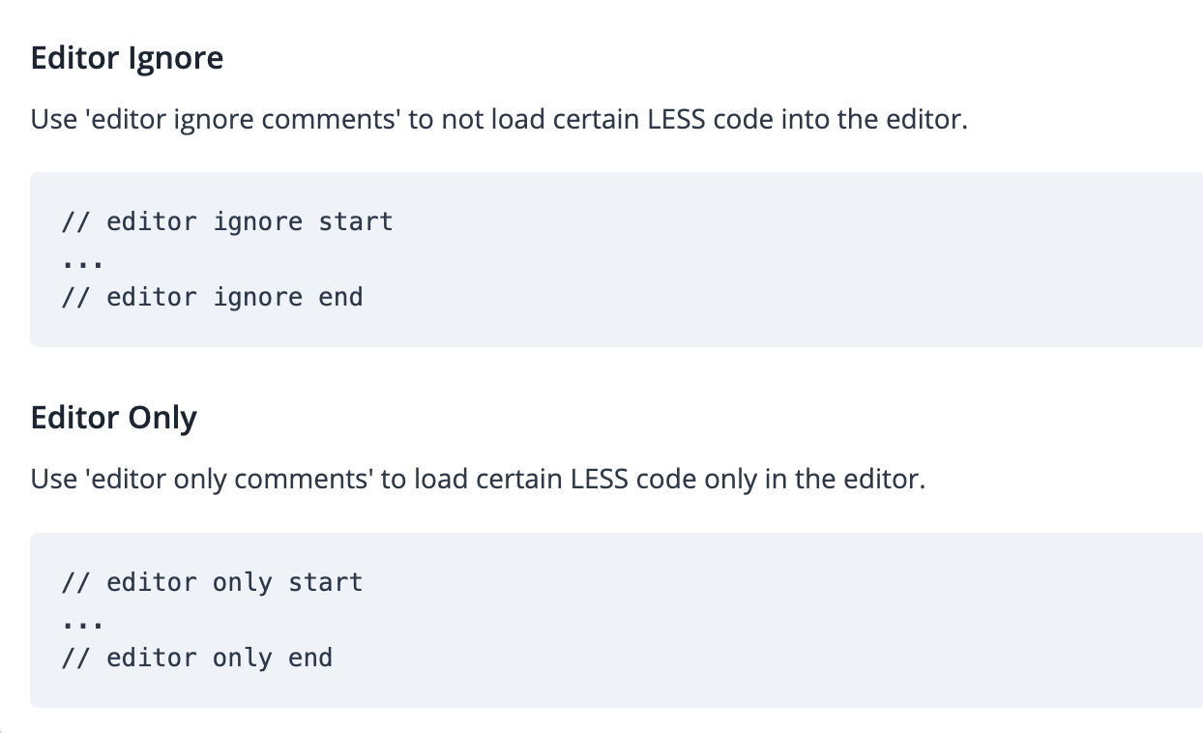Click the word 'ignore' in 'editor ignore end'
1203x733 pixels.
point(257,297)
